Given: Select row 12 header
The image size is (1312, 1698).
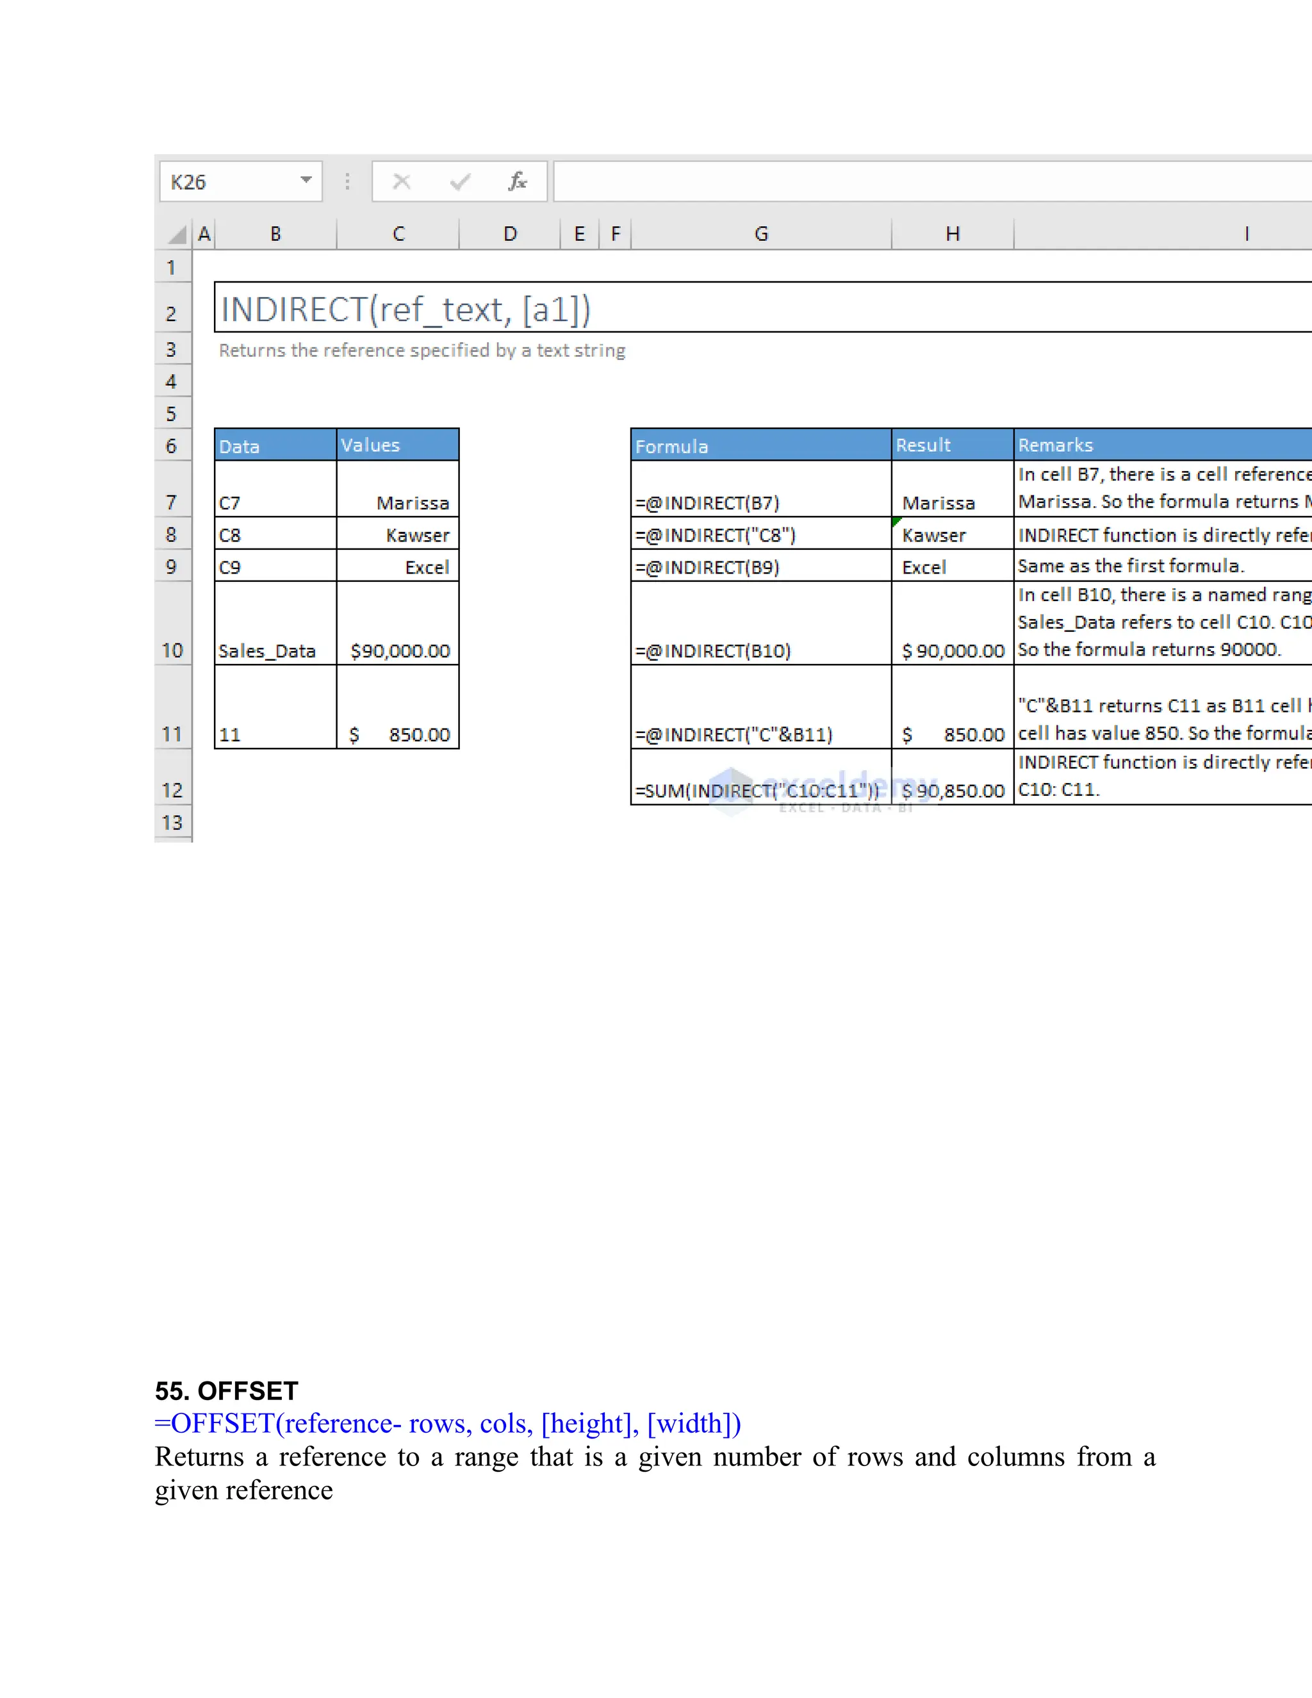Looking at the screenshot, I should pos(172,777).
